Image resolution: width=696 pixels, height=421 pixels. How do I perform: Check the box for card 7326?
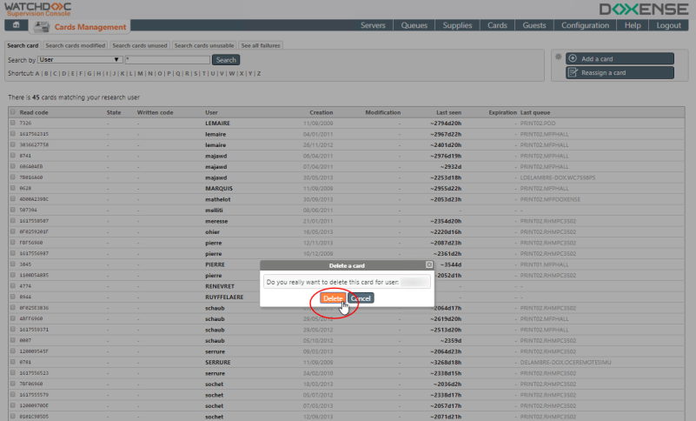[12, 124]
